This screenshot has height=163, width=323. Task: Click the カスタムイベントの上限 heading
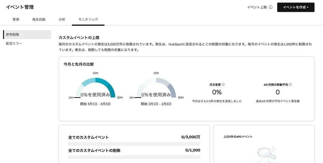(79, 38)
